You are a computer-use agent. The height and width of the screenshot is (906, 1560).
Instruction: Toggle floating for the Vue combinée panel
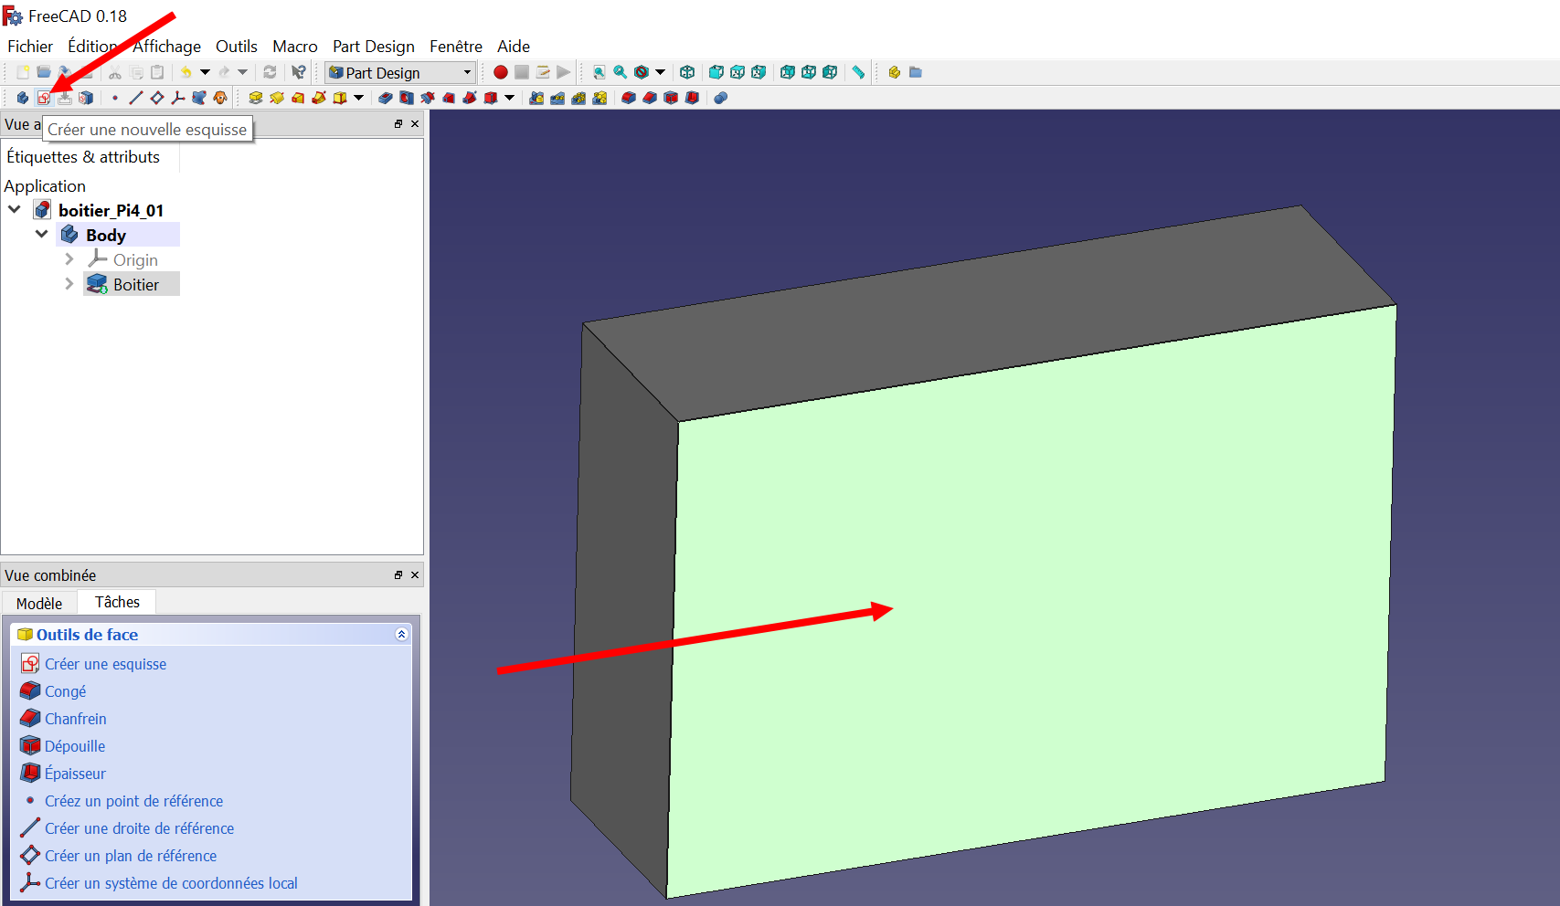point(398,574)
